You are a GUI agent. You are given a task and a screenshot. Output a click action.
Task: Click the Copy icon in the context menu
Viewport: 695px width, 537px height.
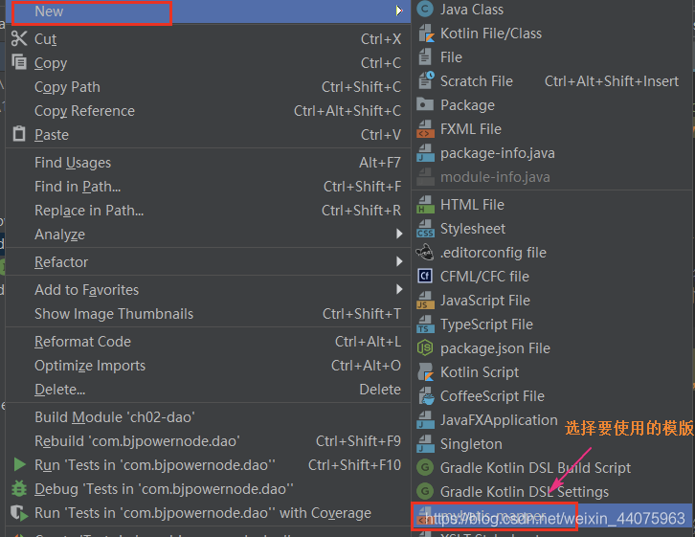[19, 63]
